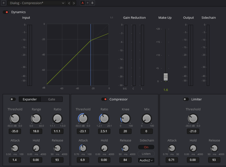The image size is (226, 167).
Task: Click the Compressor Attack knob
Action: click(83, 148)
